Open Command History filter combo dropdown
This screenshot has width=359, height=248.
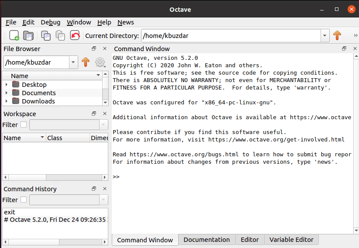[x=103, y=200]
